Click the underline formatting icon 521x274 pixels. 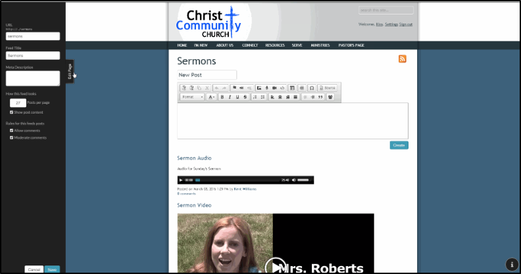pos(237,97)
